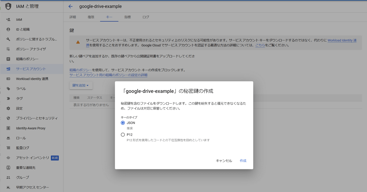Open サービス アカウント用の組織のポリシーの設定の詳細 link
The image size is (367, 192).
pos(109,75)
